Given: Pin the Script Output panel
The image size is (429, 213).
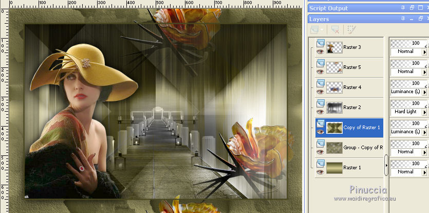Looking at the screenshot, I should click(403, 8).
